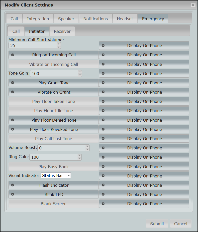Image resolution: width=198 pixels, height=232 pixels.
Task: Go to the Headset tab
Action: tap(125, 19)
